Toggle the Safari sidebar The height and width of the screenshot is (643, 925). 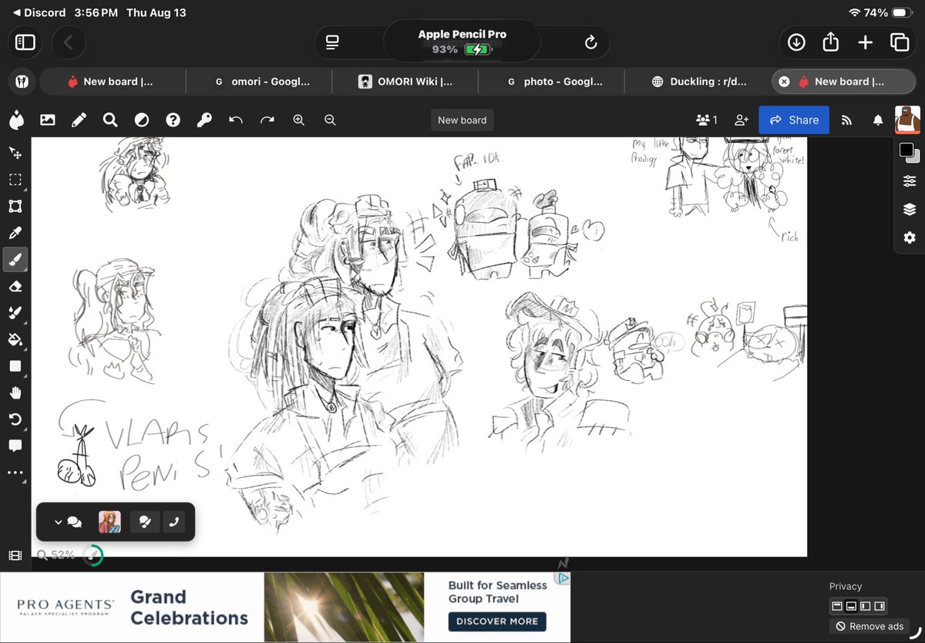25,42
